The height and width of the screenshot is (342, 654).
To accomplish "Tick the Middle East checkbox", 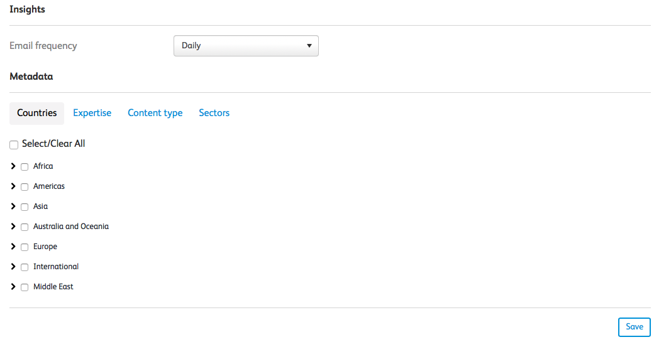I will (25, 287).
